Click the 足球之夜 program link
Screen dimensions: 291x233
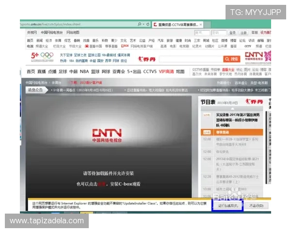click(x=80, y=55)
